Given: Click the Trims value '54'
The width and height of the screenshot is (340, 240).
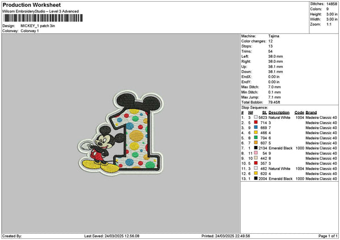Looking at the screenshot, I should coord(270,52).
